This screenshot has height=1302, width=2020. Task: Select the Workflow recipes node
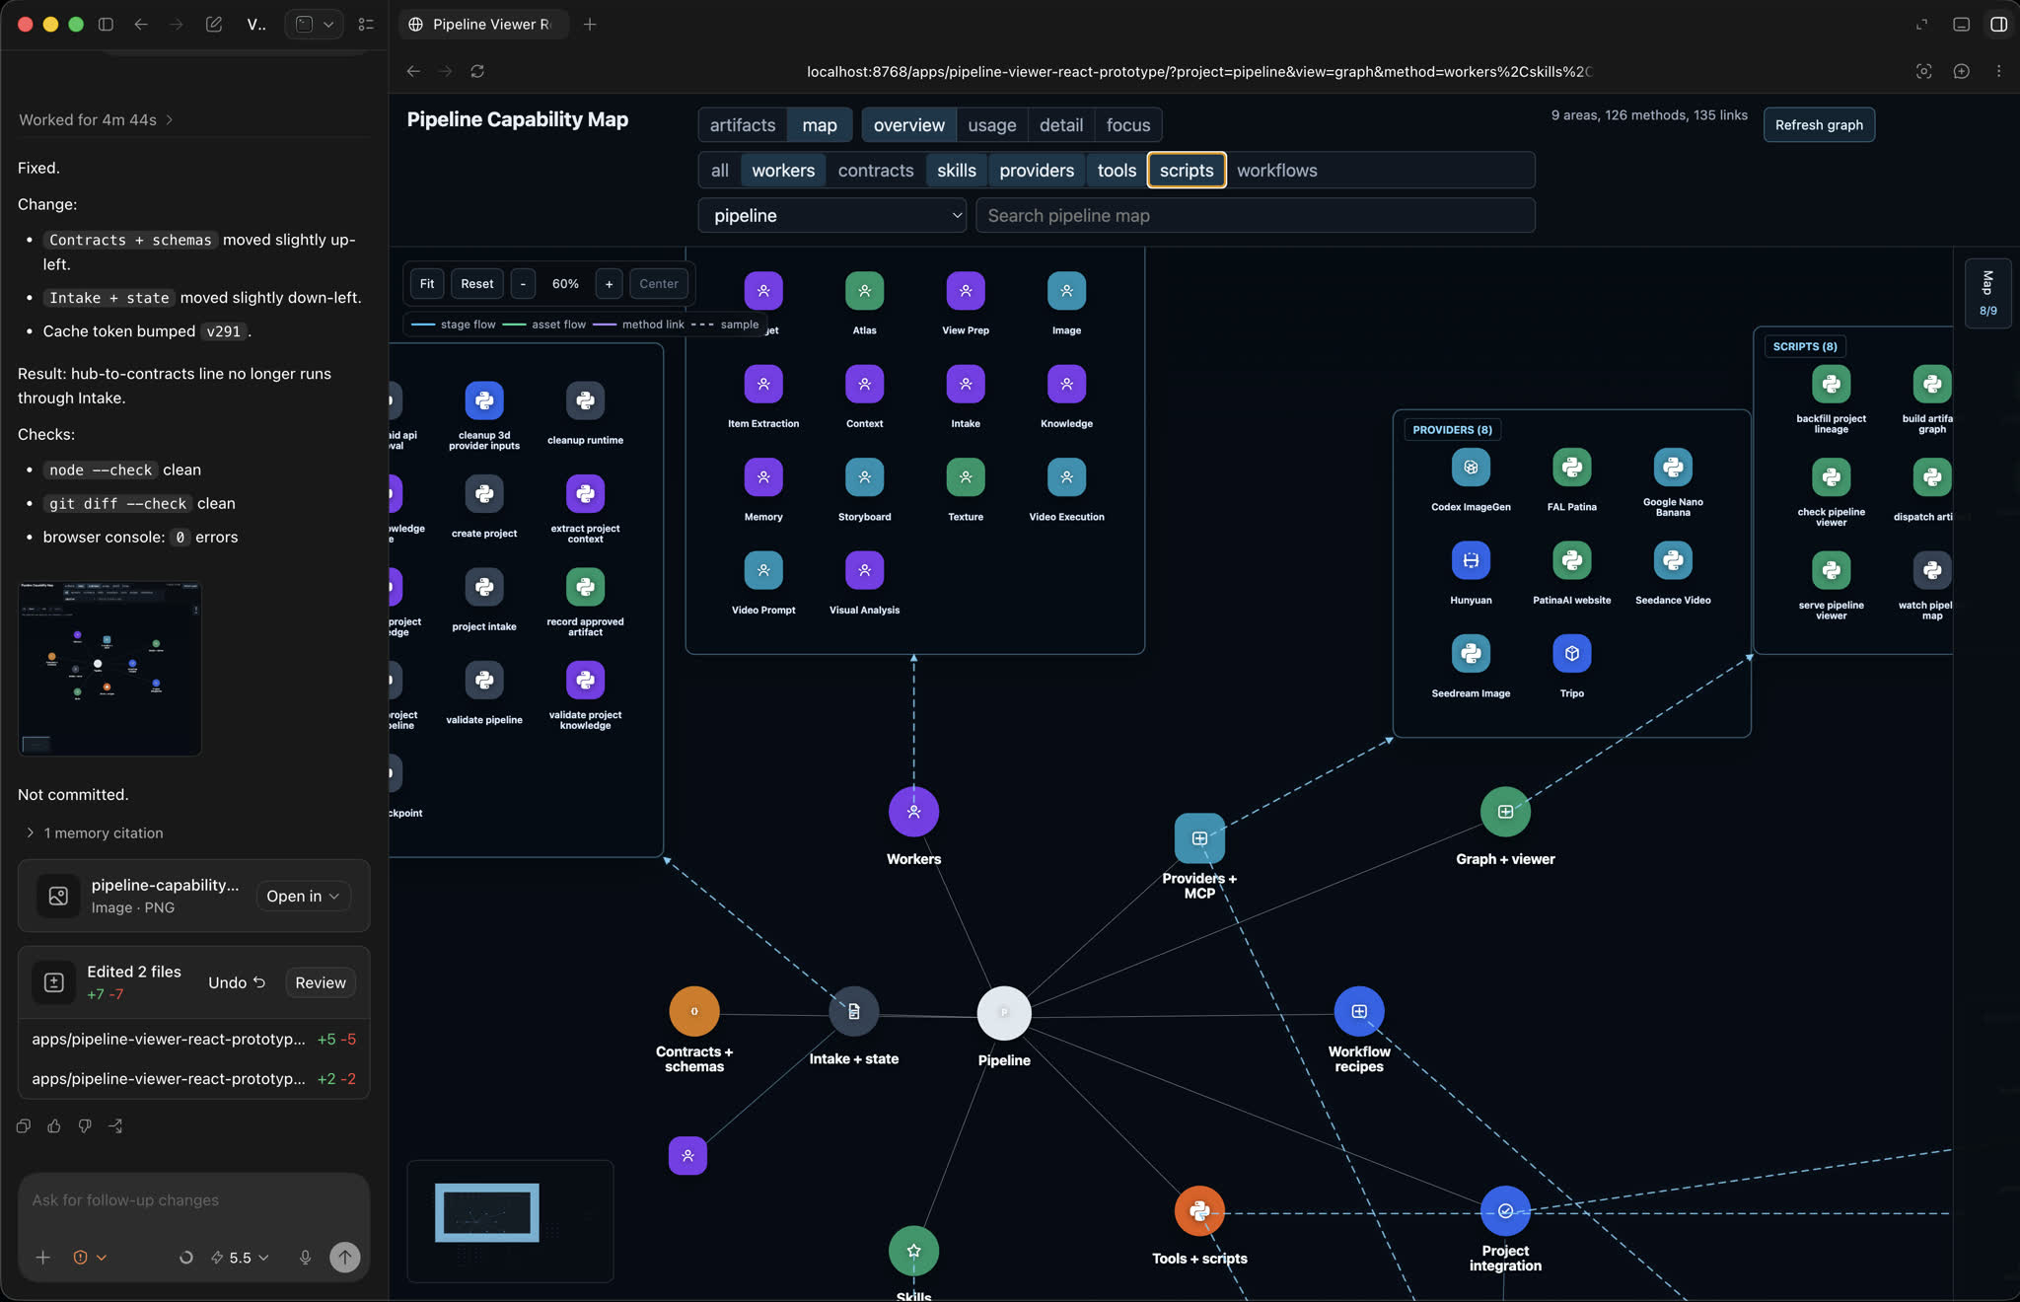coord(1359,1011)
